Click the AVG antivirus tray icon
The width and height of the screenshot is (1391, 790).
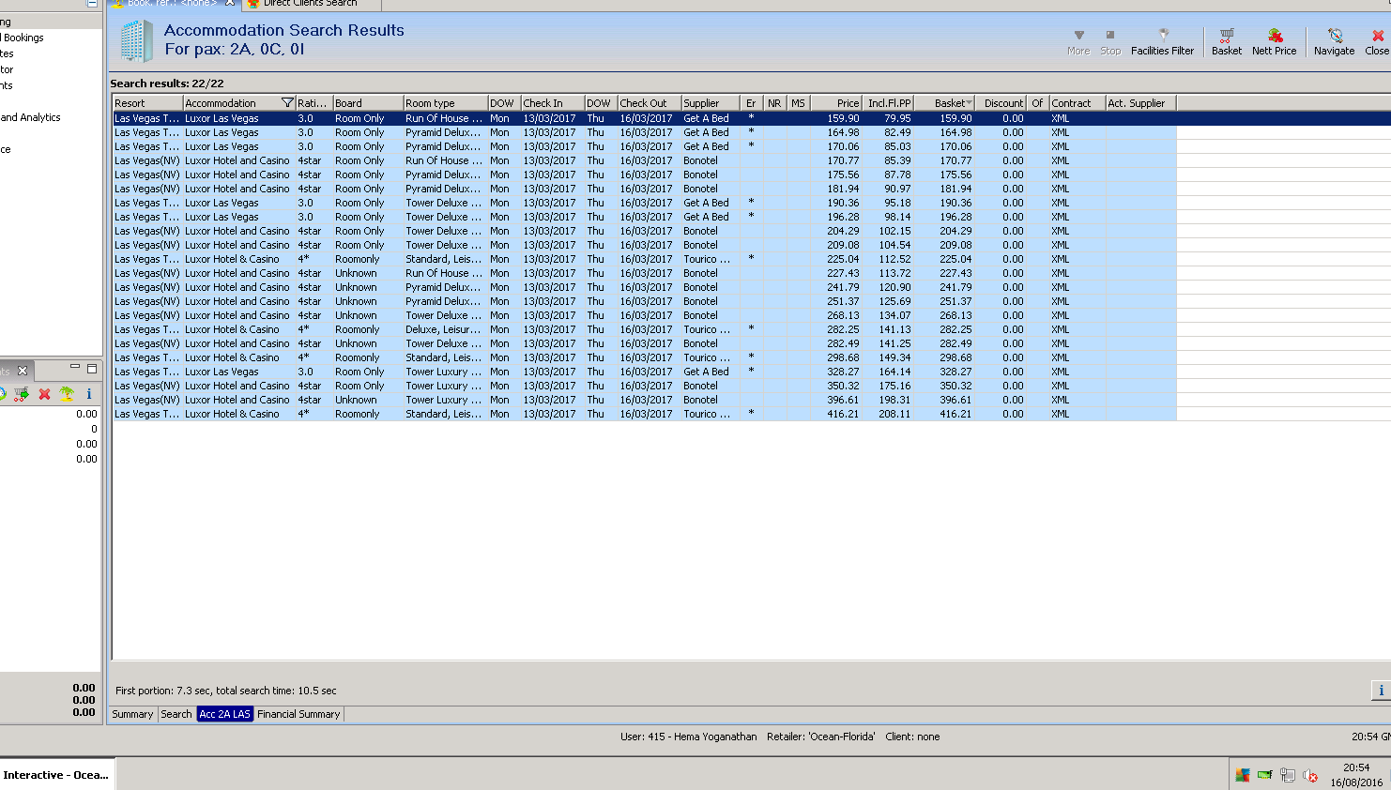pos(1242,775)
